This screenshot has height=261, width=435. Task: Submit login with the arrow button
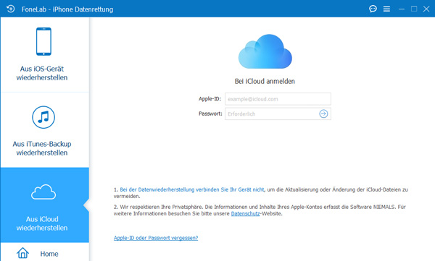(x=323, y=114)
